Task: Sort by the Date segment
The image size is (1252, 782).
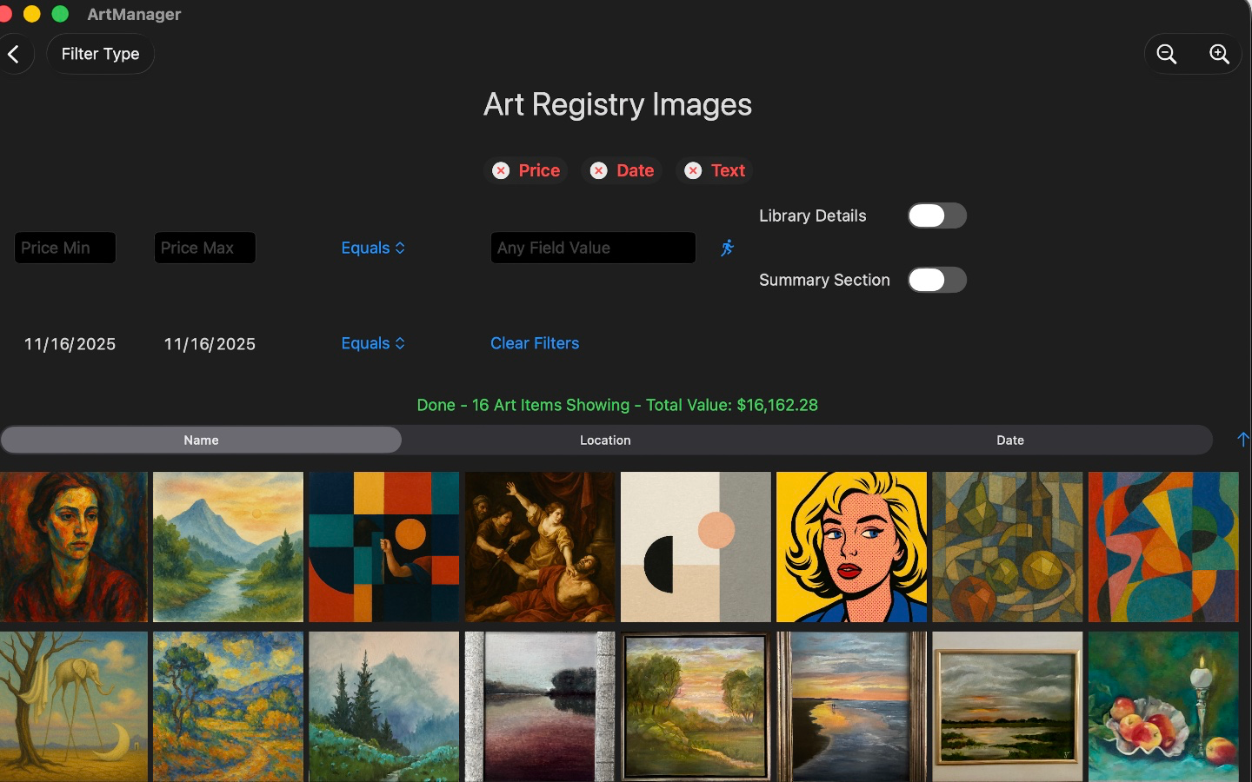Action: pos(1010,441)
